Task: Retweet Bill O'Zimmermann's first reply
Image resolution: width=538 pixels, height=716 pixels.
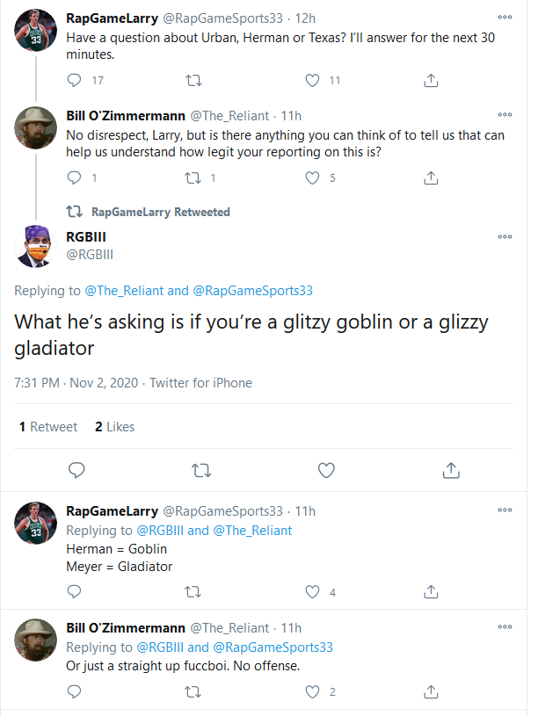Action: pyautogui.click(x=193, y=177)
